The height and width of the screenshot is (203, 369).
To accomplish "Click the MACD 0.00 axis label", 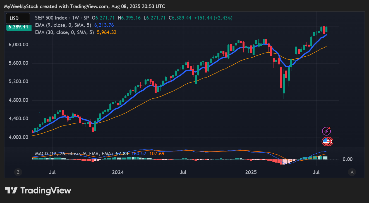I will point(348,159).
